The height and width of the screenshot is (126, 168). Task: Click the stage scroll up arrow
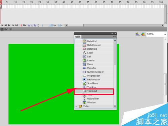165,39
